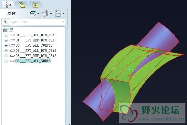The width and height of the screenshot is (187, 125).
Task: Open the settings tool dropdown arrow
Action: [51, 14]
